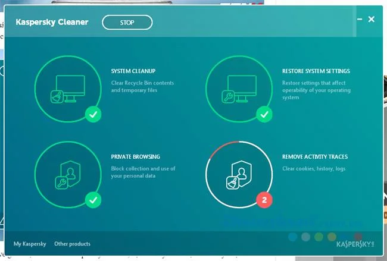Click 'Clear Recycle Bin contents' description text
Image resolution: width=387 pixels, height=261 pixels.
142,87
